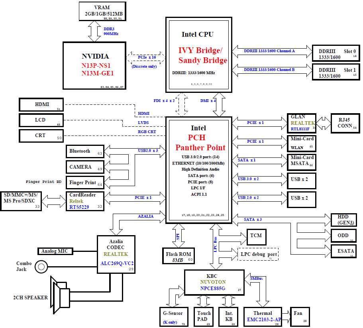Click the DDRIII 1333/1600 Channel A arrow
Image resolution: width=363 pixels, height=328 pixels.
click(272, 51)
